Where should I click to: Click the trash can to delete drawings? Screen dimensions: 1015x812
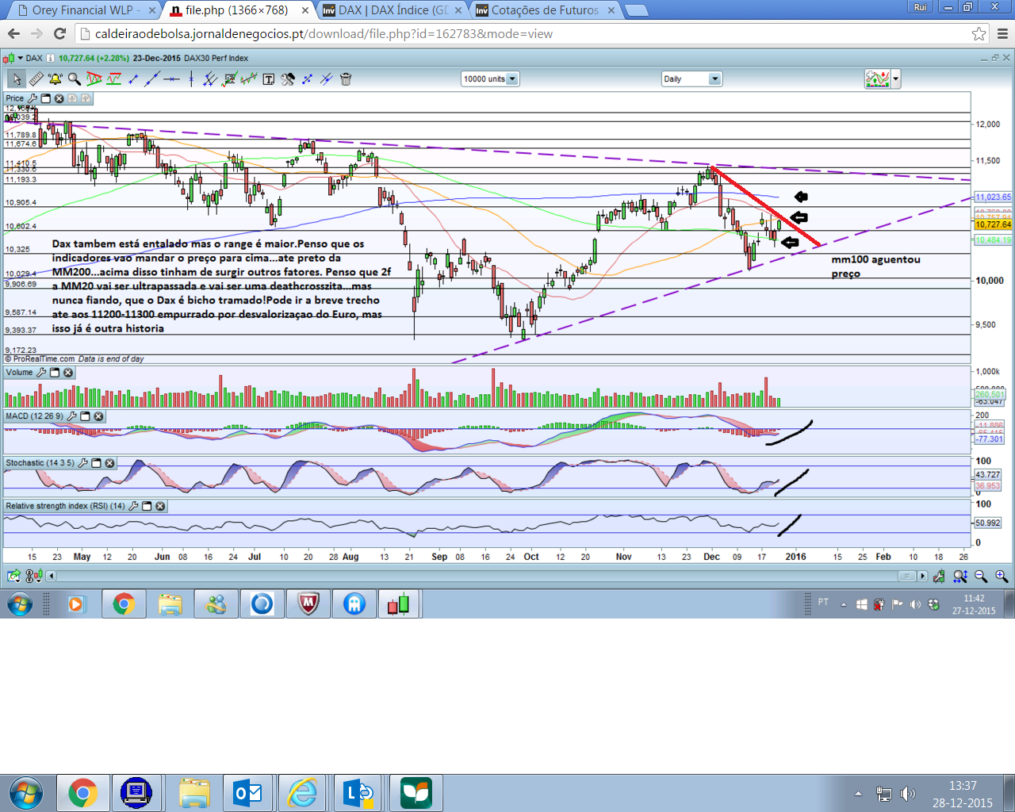(346, 79)
